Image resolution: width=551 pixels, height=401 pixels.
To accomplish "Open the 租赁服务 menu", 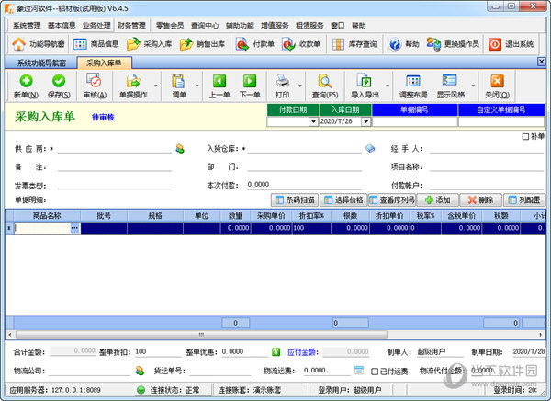I will click(x=309, y=26).
